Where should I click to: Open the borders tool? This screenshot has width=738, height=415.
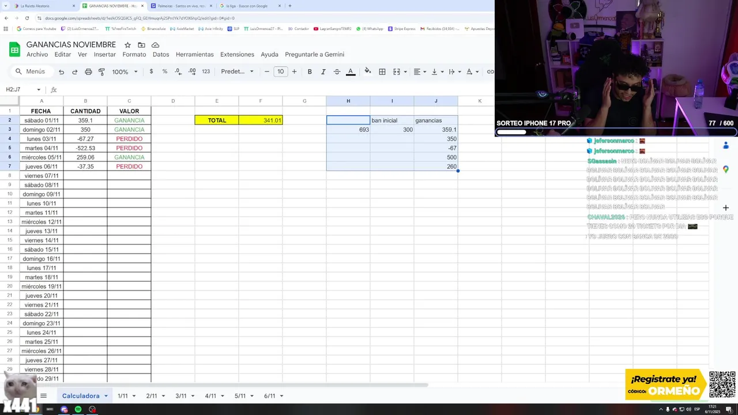tap(382, 71)
